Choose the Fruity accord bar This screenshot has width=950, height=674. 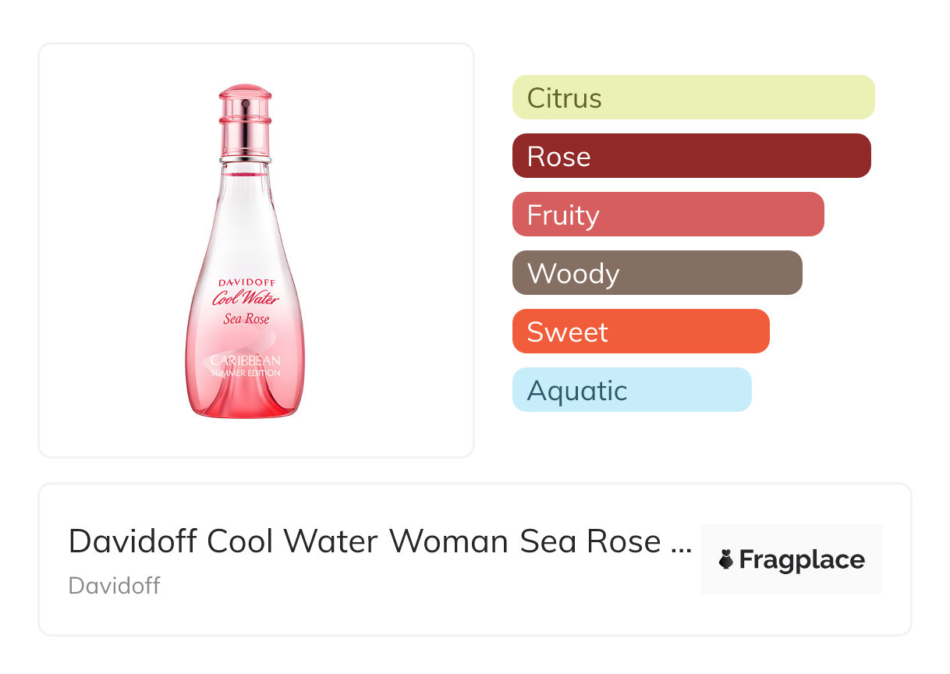(668, 215)
